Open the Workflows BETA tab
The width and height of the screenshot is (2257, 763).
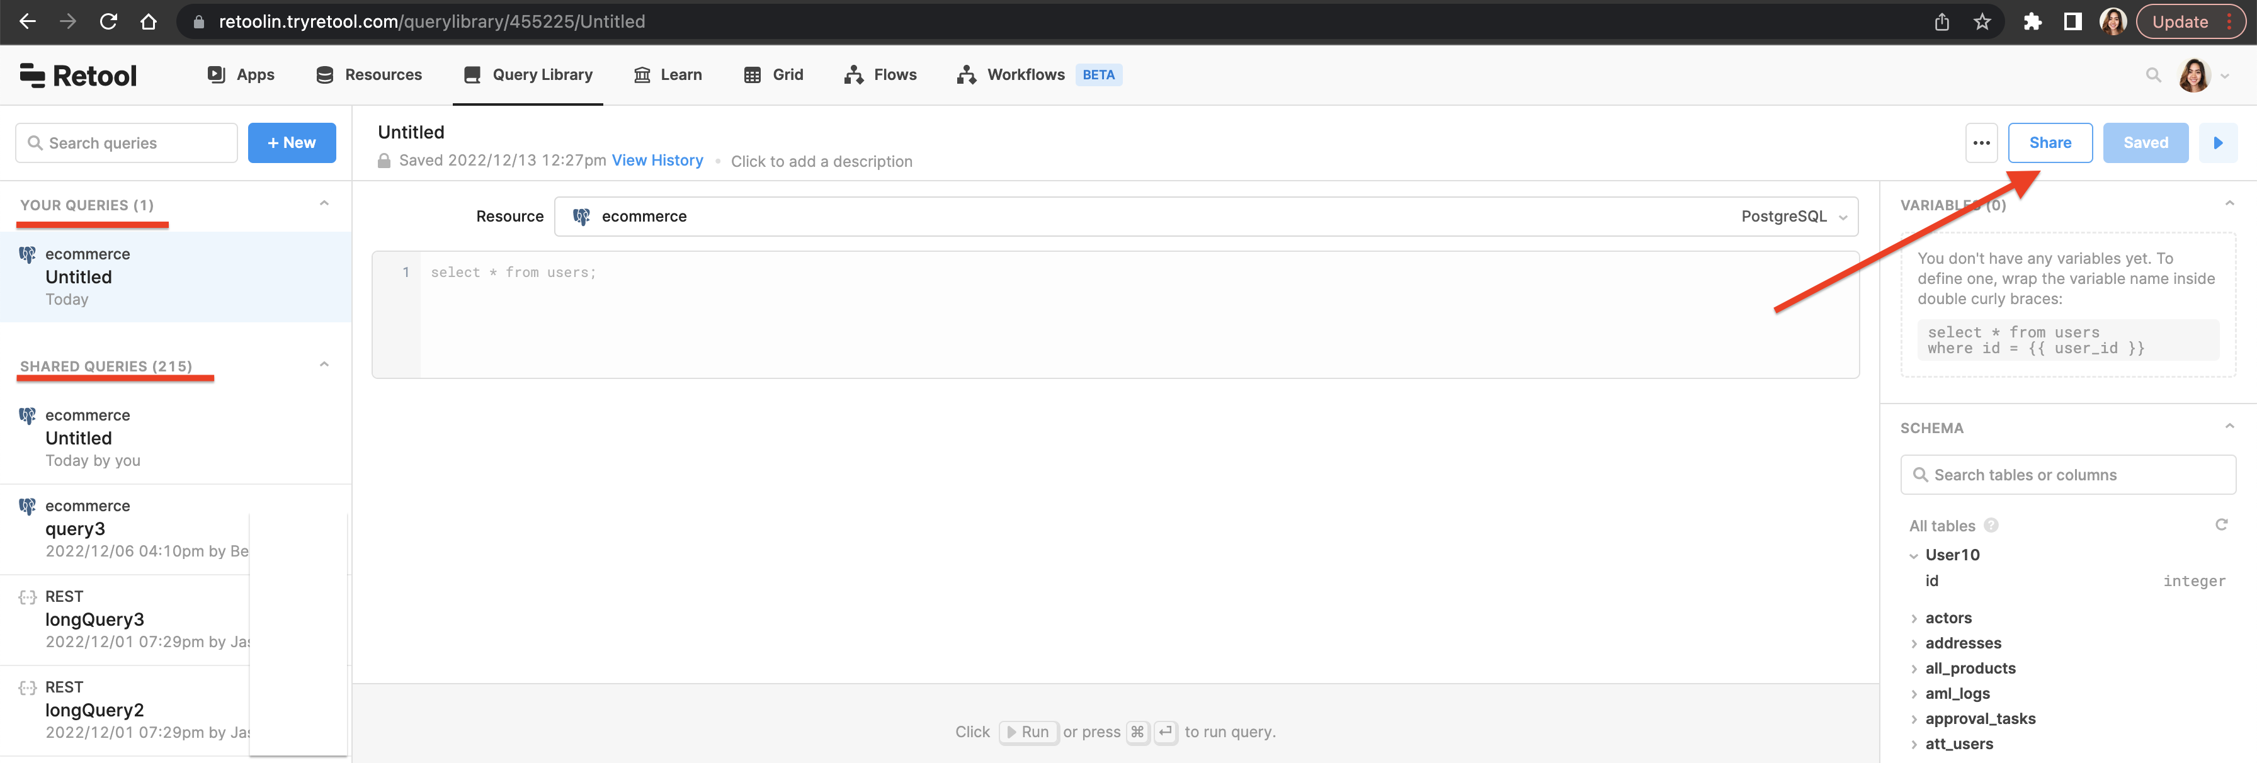(1039, 74)
